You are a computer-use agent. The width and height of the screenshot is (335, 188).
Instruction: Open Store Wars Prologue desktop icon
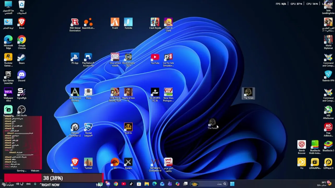click(168, 95)
